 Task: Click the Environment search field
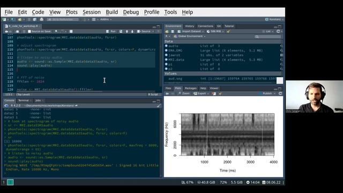267,36
